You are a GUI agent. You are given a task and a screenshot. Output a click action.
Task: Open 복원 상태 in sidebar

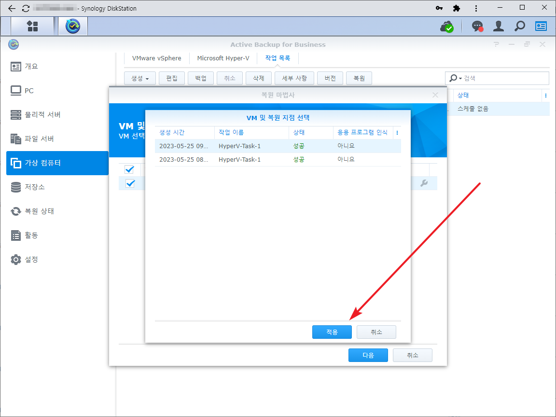coord(57,211)
